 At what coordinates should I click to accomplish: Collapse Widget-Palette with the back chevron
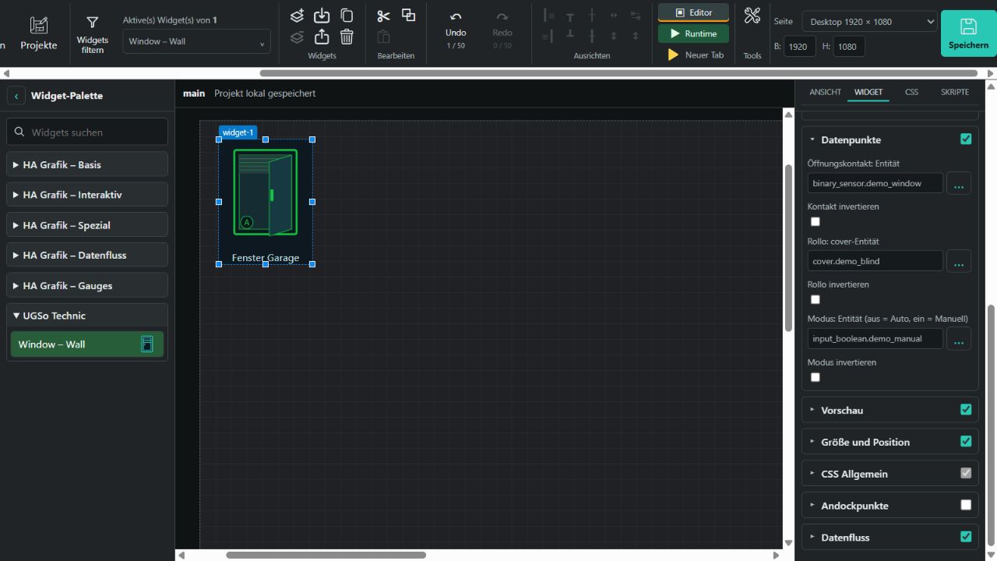16,96
